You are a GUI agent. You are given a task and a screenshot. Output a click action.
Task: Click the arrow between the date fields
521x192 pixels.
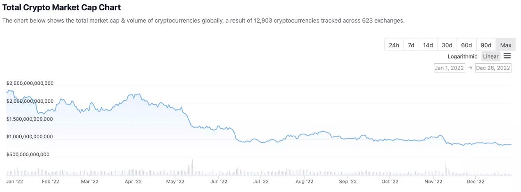(x=470, y=68)
